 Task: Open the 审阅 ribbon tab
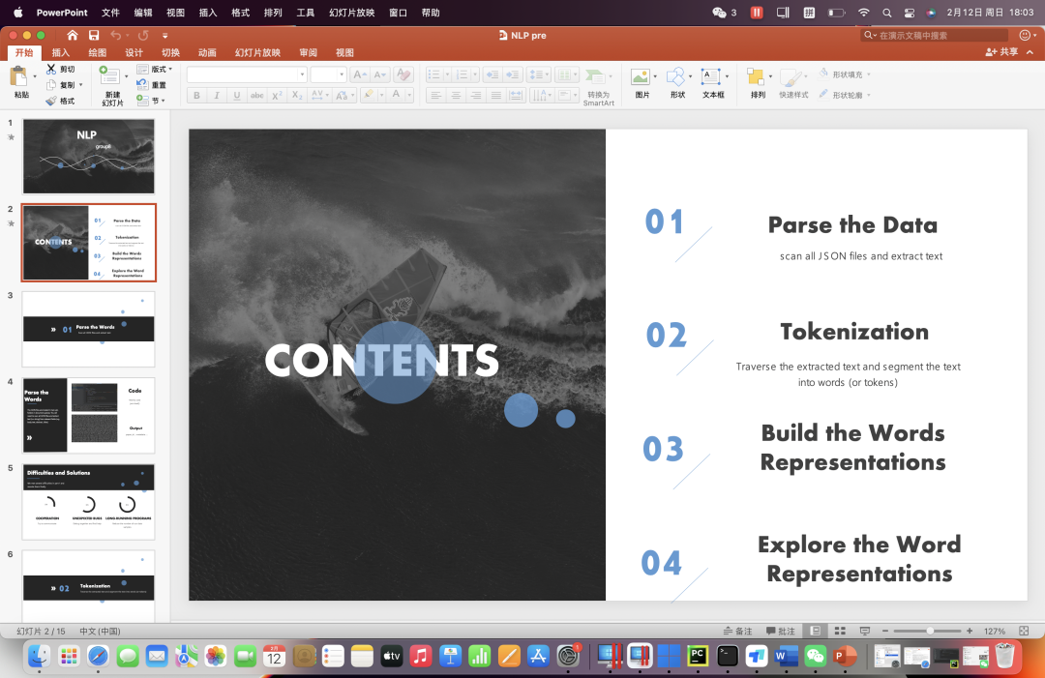pyautogui.click(x=308, y=52)
